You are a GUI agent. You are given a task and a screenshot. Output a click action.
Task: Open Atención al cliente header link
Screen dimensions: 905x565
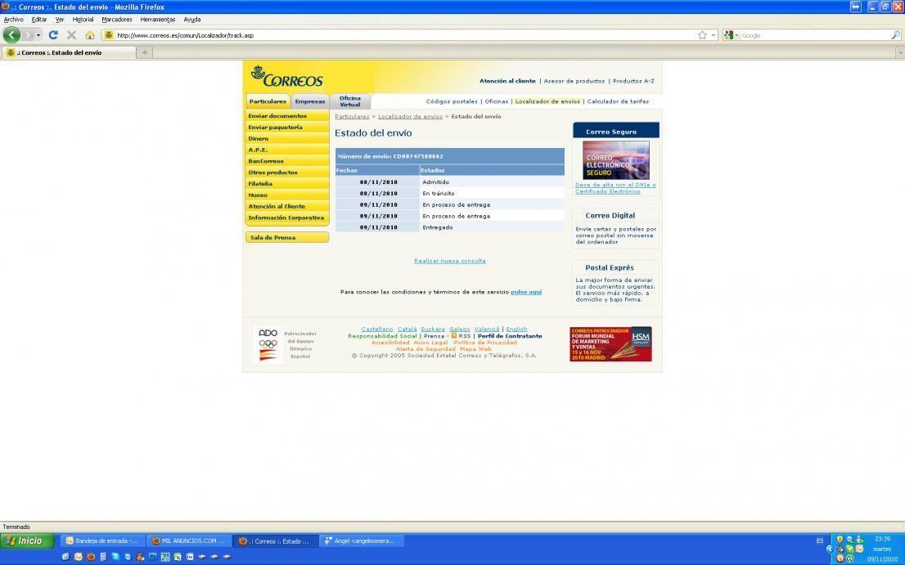tap(507, 81)
